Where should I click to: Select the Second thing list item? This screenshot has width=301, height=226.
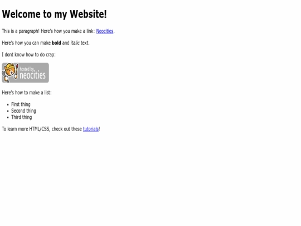coord(23,111)
